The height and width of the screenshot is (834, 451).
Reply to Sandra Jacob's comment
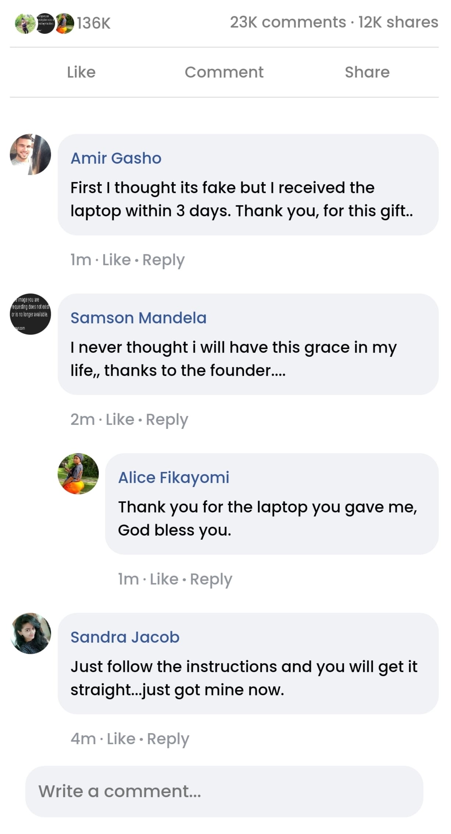[168, 739]
